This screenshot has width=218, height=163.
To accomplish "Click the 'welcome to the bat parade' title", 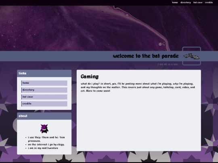I will [146, 56].
